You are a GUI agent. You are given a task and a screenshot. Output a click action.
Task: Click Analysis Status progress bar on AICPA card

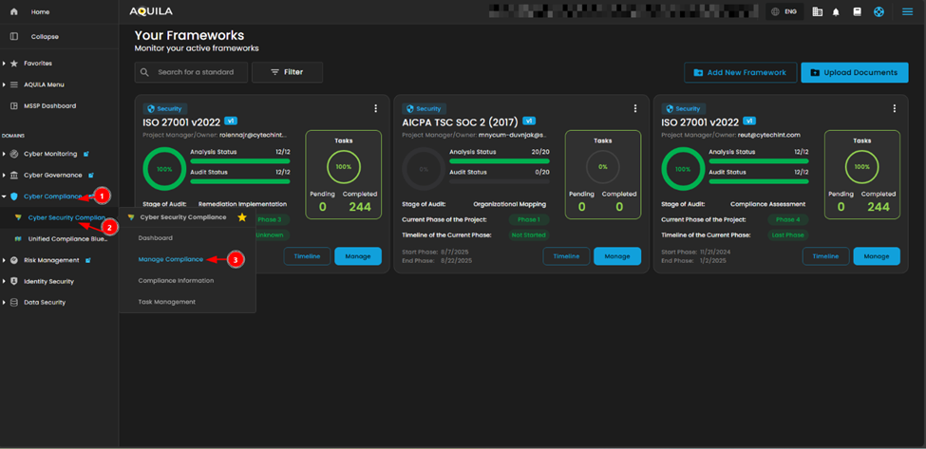coord(500,161)
